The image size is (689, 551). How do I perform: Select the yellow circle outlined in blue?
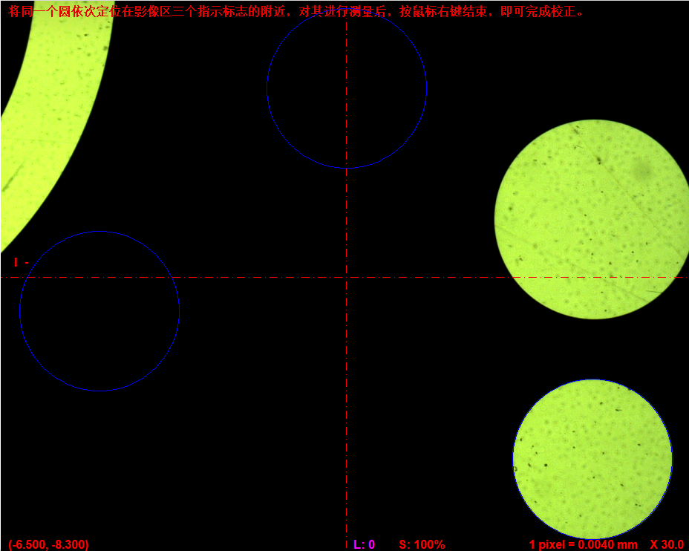592,459
